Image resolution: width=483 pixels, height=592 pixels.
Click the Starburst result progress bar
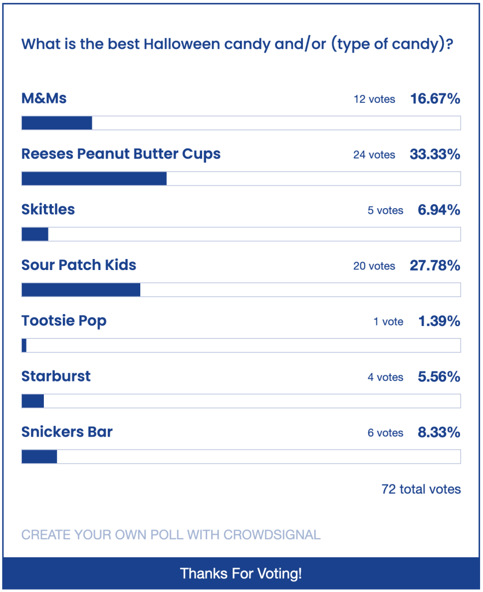241,401
